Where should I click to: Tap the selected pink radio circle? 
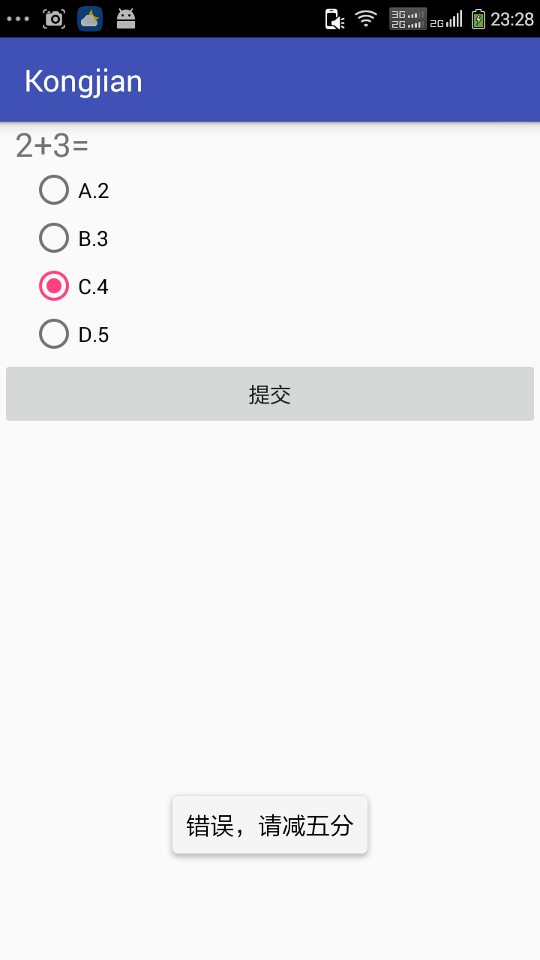54,286
